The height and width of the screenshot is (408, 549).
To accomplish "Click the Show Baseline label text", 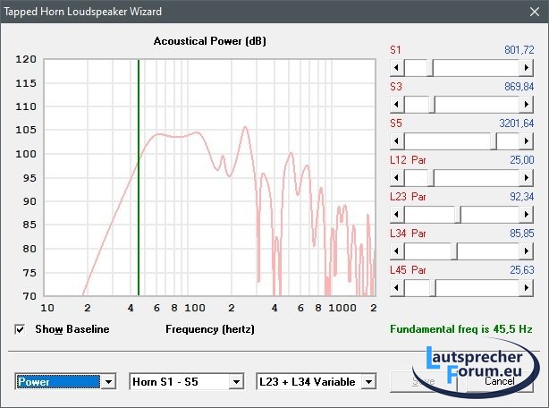I will click(72, 329).
